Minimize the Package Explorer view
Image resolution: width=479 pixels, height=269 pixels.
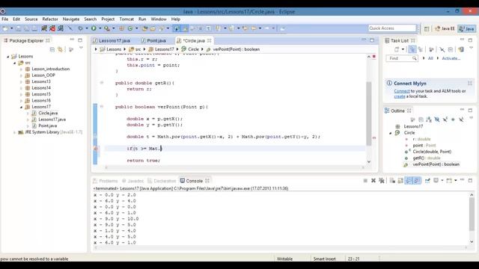pyautogui.click(x=72, y=40)
